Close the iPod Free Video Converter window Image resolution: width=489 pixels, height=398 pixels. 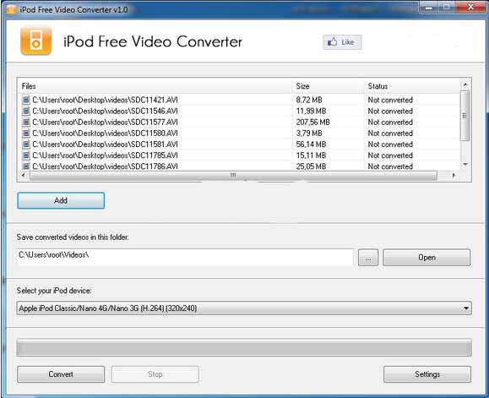[470, 7]
